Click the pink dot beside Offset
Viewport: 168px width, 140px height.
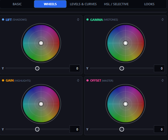(x=88, y=80)
